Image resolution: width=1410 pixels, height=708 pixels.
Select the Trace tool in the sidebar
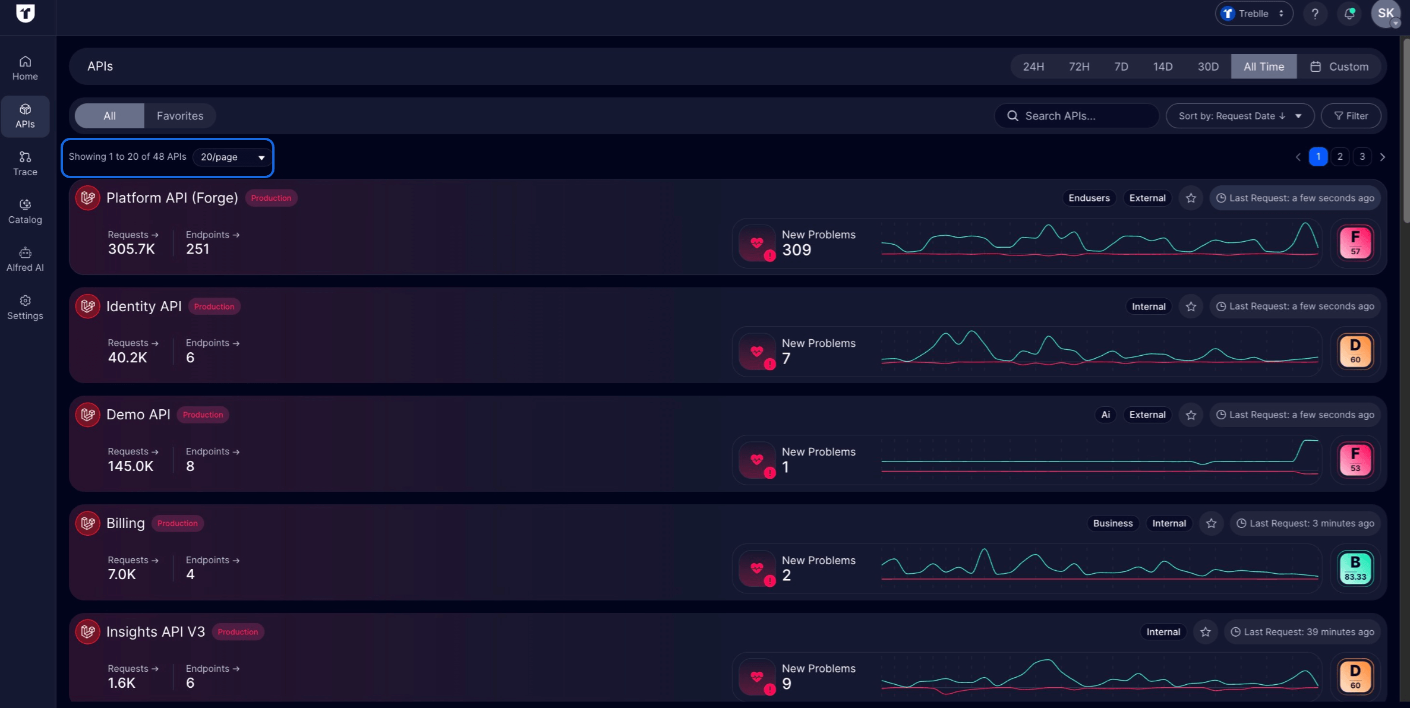coord(25,163)
